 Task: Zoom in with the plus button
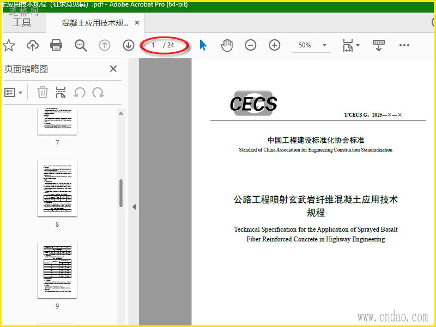tap(275, 45)
